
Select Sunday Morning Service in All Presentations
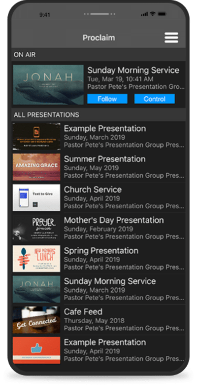click(x=110, y=281)
